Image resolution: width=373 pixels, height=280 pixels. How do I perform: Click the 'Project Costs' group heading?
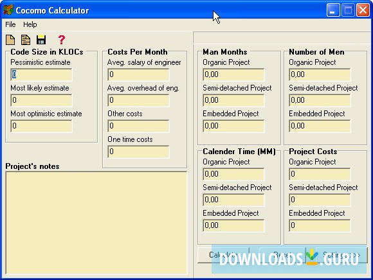coord(313,152)
